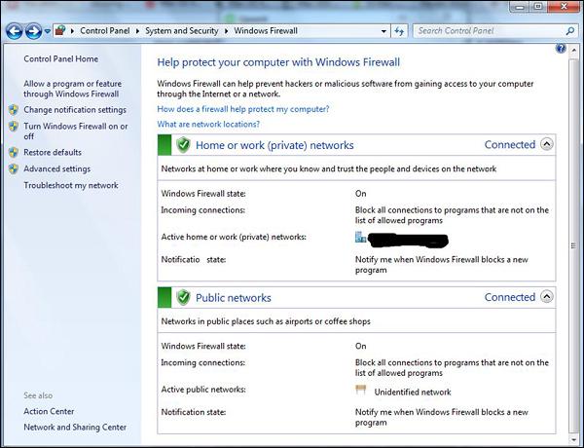This screenshot has width=584, height=448.
Task: Click the Public networks heading
Action: 234,298
